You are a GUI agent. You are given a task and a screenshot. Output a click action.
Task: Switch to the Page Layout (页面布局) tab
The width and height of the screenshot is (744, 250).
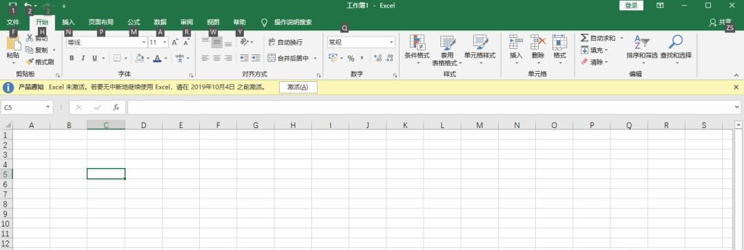tap(101, 22)
